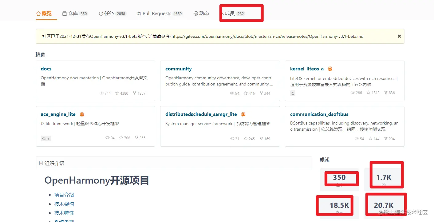Click the 1659 pull requests count badge
Viewport: 434px width, 222px height.
(178, 14)
